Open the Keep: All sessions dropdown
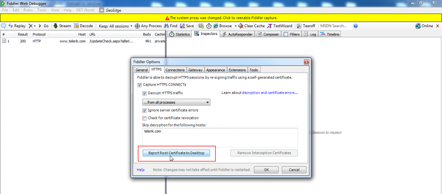442x194 pixels. [x=116, y=26]
